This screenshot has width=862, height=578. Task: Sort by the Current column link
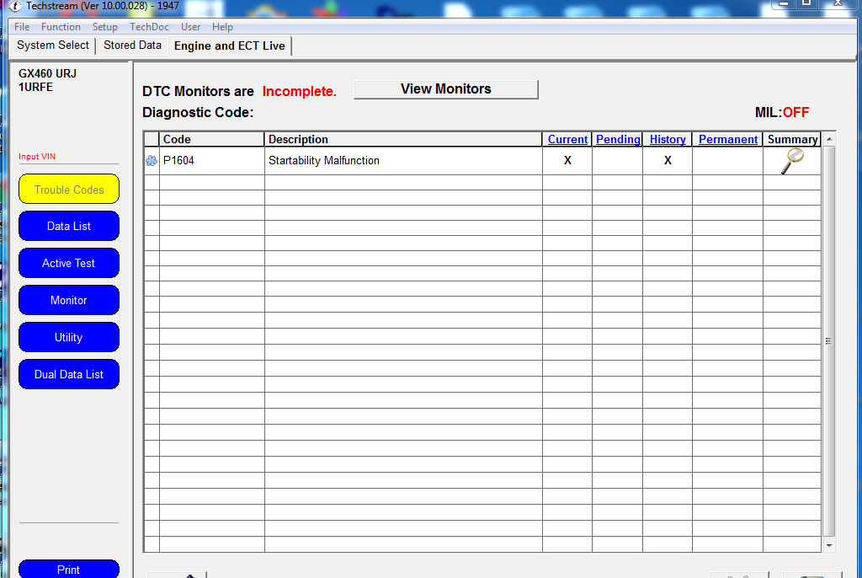(x=567, y=139)
